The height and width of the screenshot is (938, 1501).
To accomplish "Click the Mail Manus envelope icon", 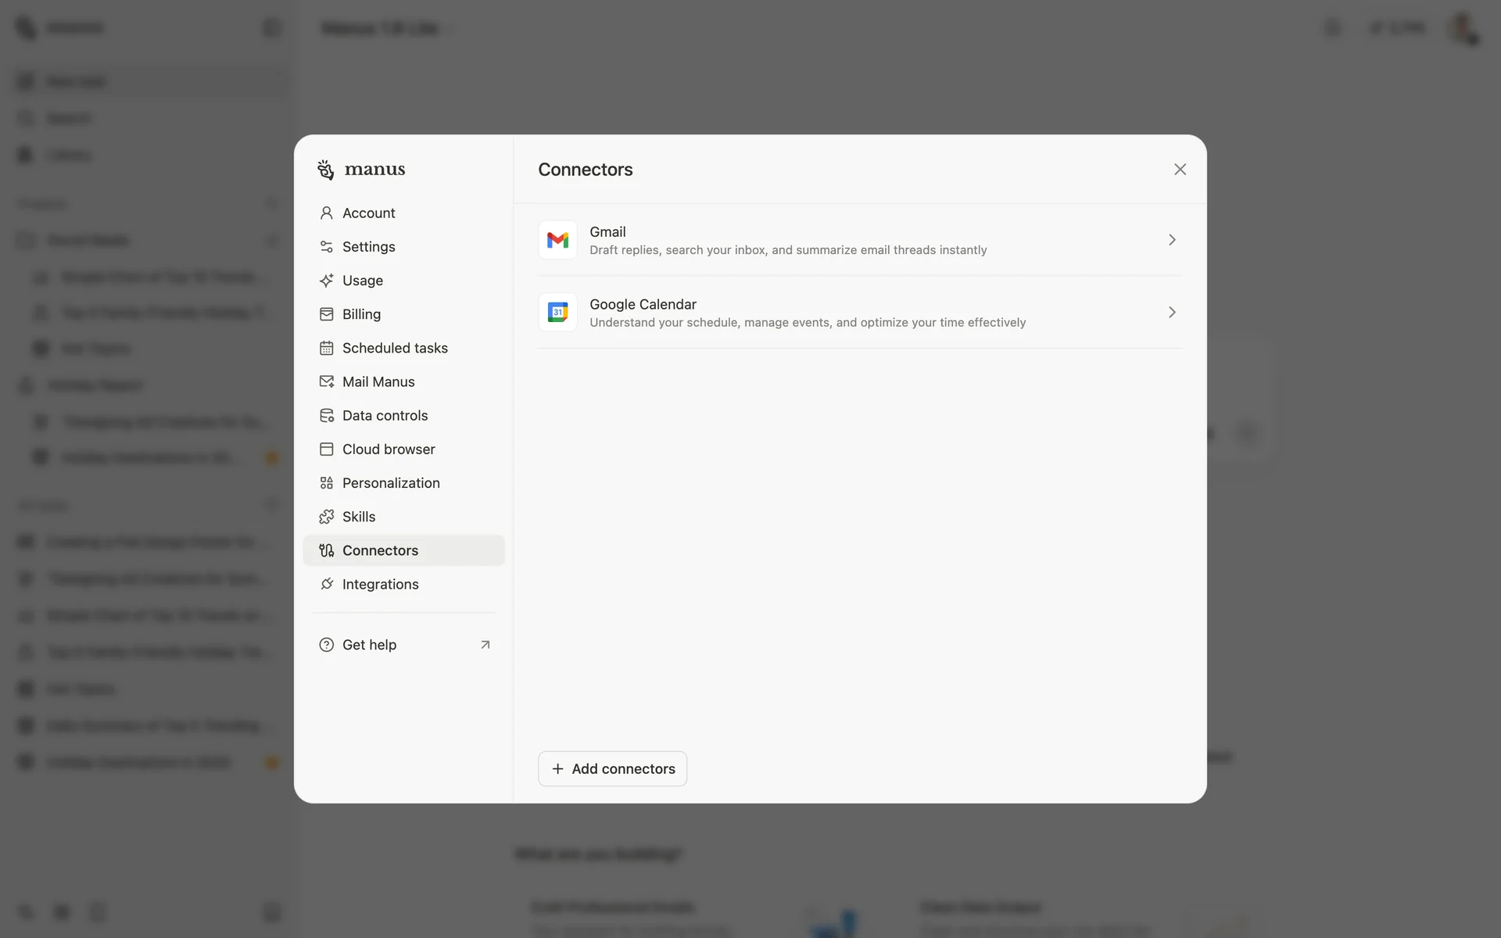I will (x=326, y=381).
